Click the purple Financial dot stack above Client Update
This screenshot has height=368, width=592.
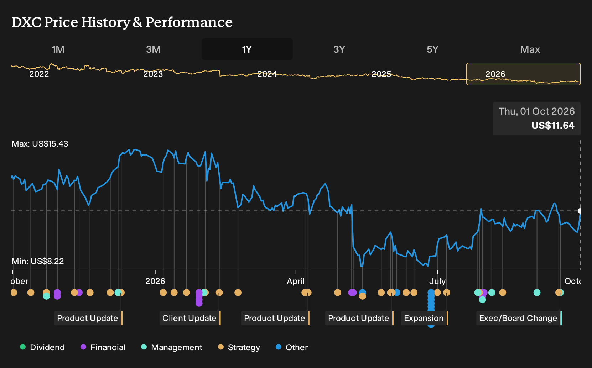pos(199,298)
